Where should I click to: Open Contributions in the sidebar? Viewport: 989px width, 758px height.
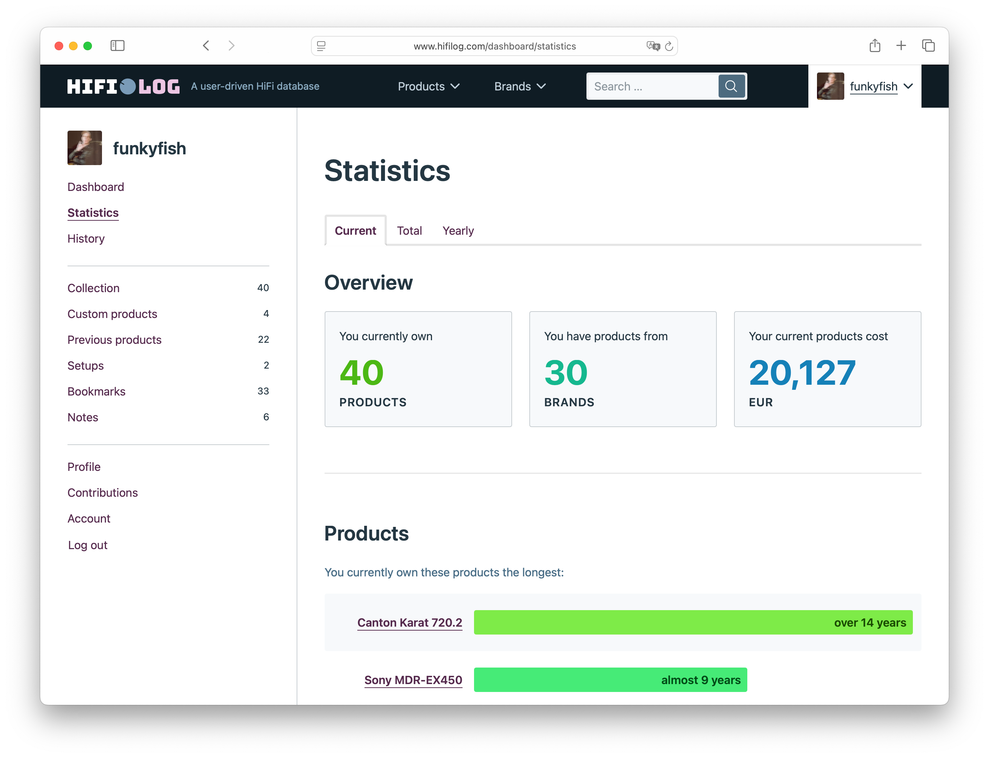click(102, 492)
